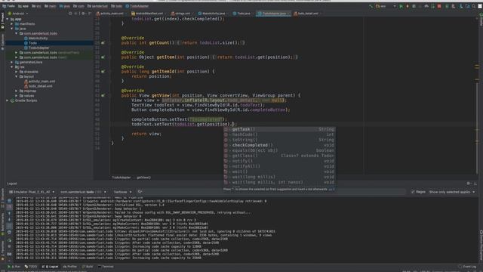Select getClass() in the completion list
Image resolution: width=483 pixels, height=272 pixels.
[279, 156]
